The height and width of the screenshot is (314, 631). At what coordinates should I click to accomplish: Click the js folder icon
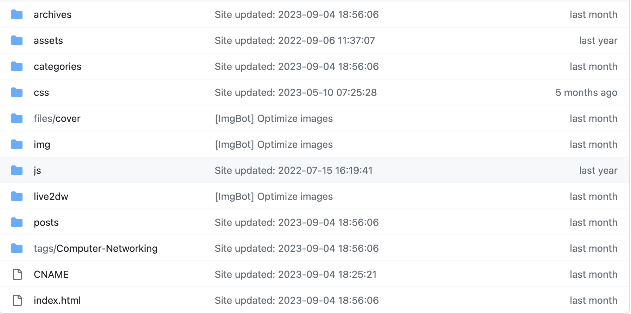[x=17, y=170]
